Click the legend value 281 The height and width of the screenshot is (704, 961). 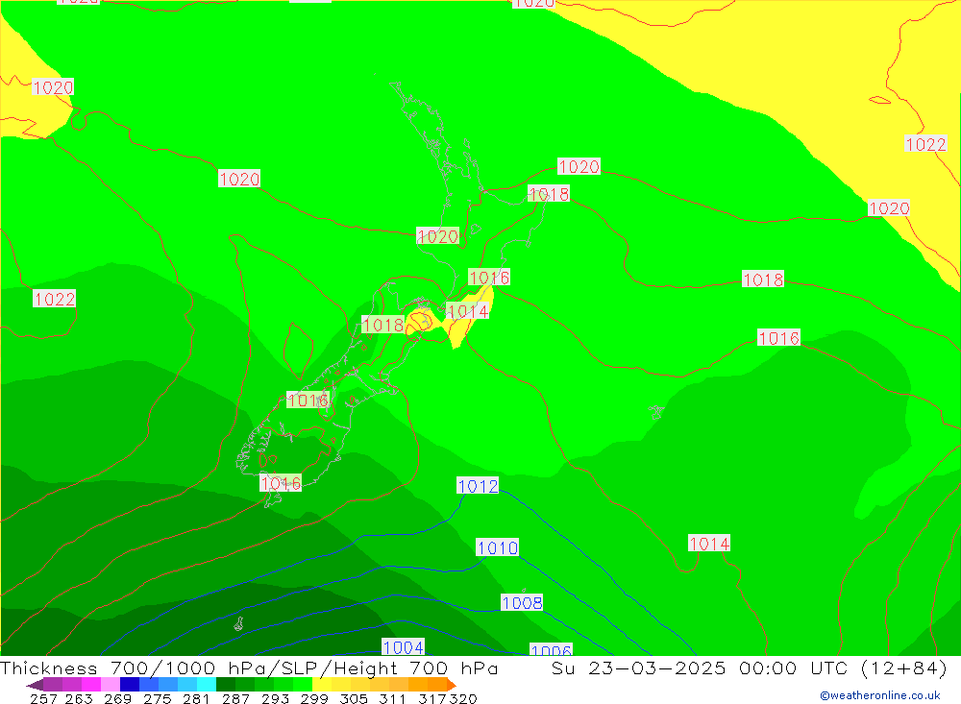pos(196,698)
